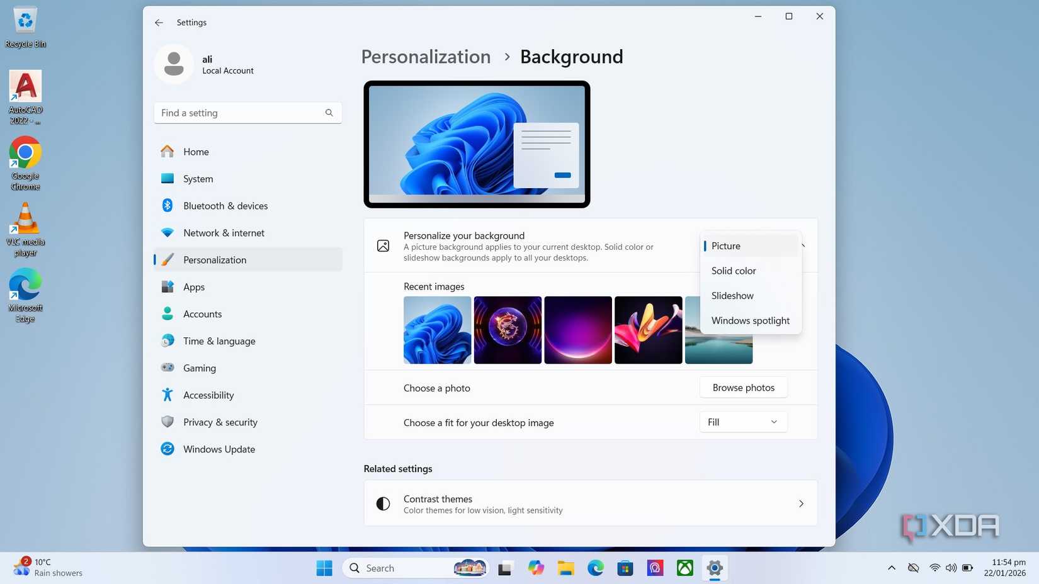Screen dimensions: 1039x584
Task: Open Windows Update settings
Action: pyautogui.click(x=219, y=449)
